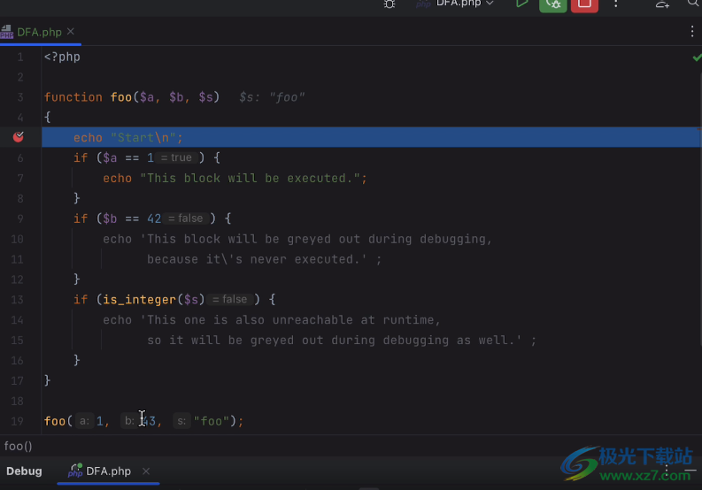Click the 'echo "Start\n";' highlighted line

(x=372, y=137)
